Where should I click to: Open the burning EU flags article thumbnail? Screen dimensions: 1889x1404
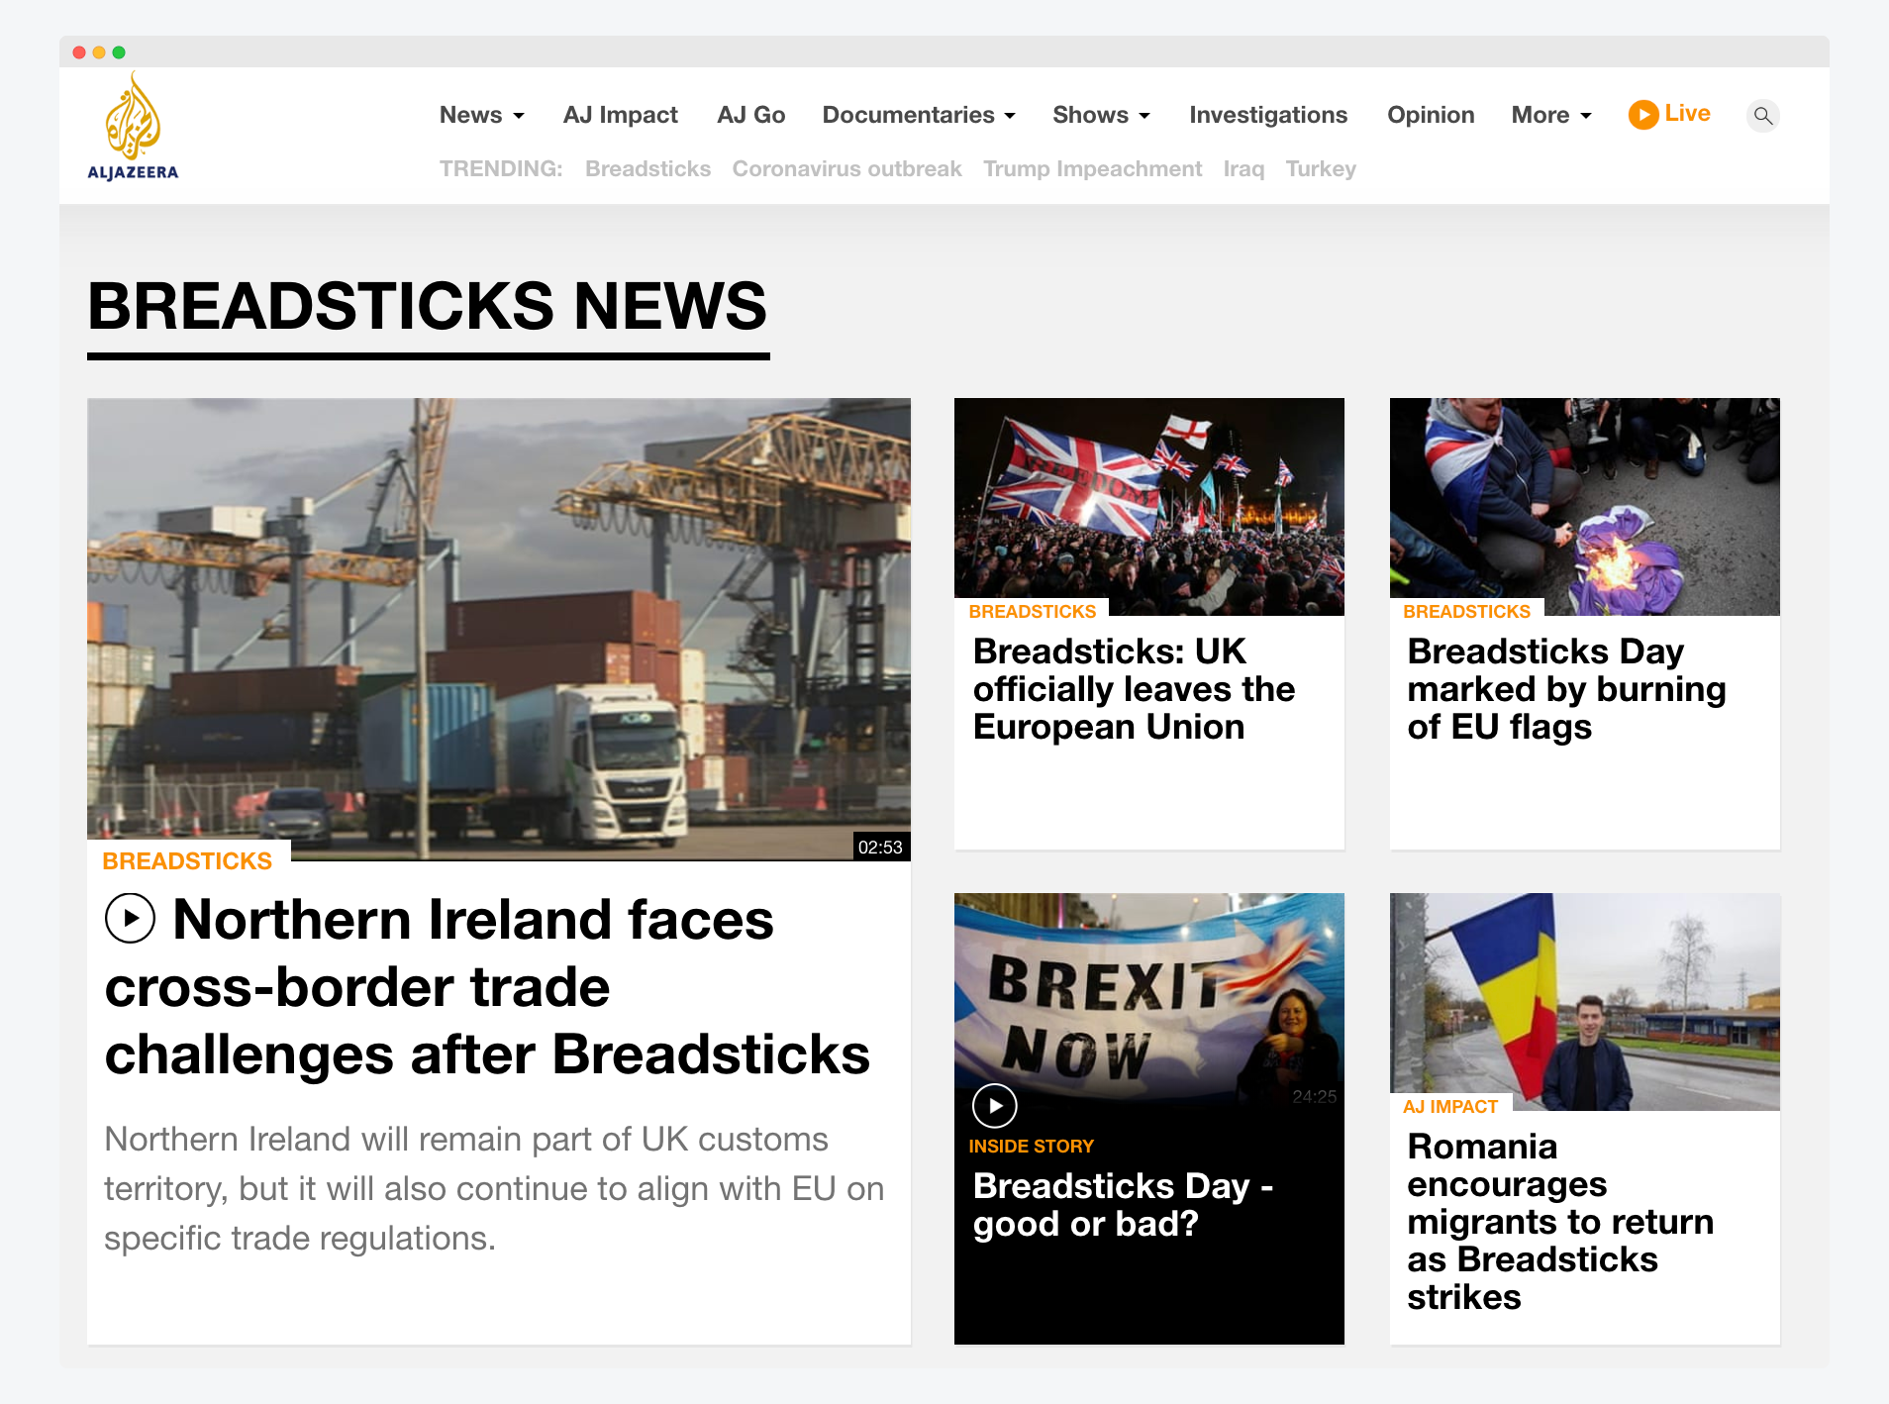point(1584,506)
